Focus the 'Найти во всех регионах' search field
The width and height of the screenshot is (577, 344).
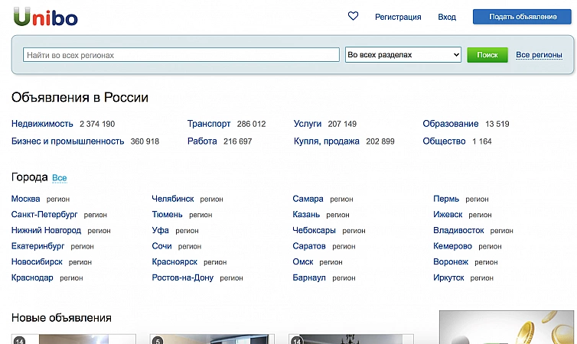[x=181, y=55]
